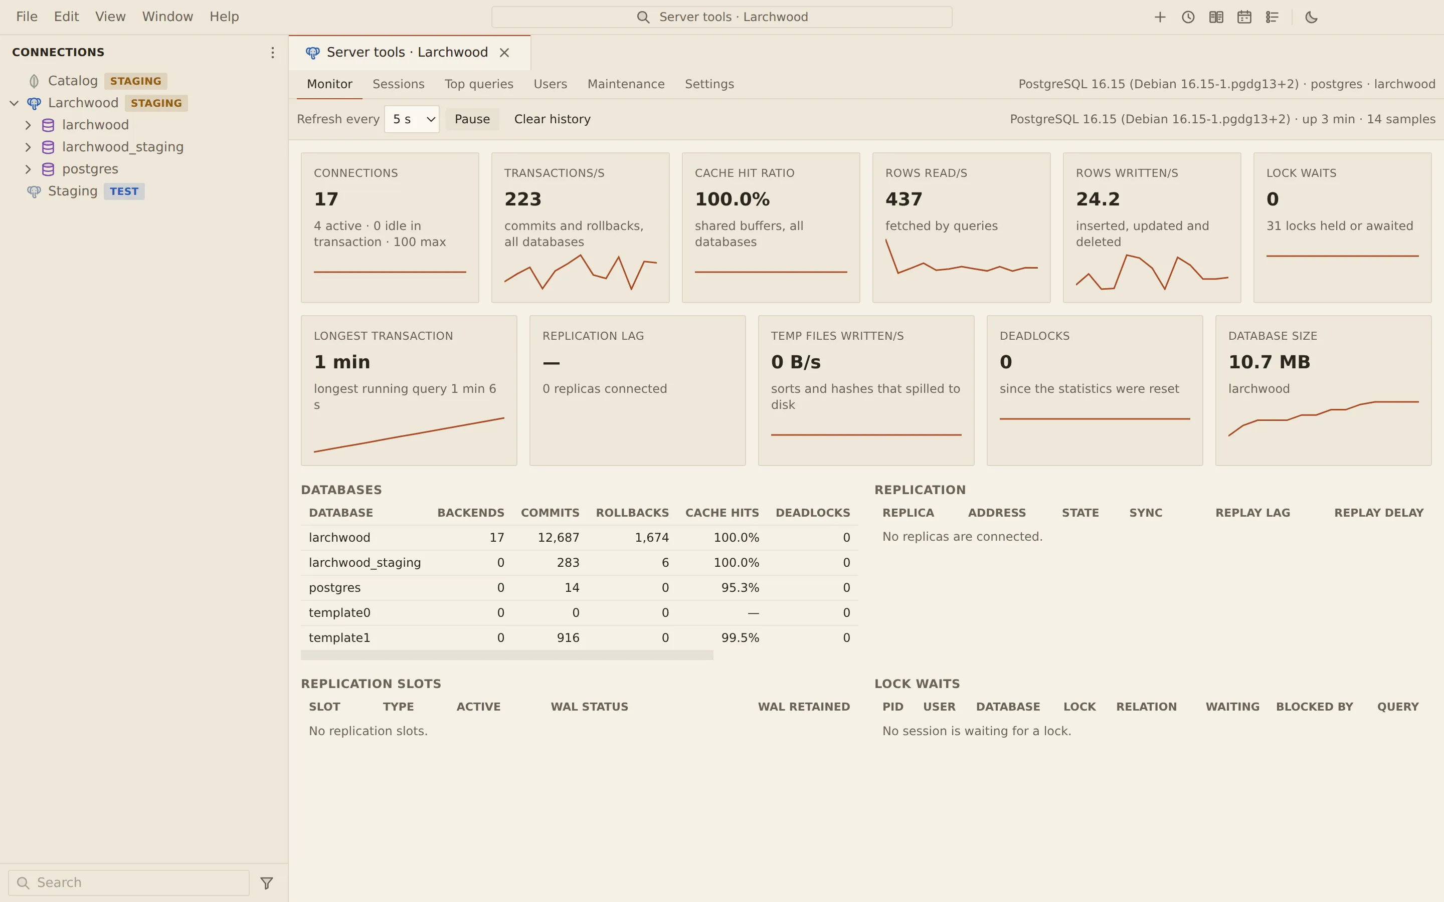Open the Window menu
The height and width of the screenshot is (902, 1444).
pos(167,17)
